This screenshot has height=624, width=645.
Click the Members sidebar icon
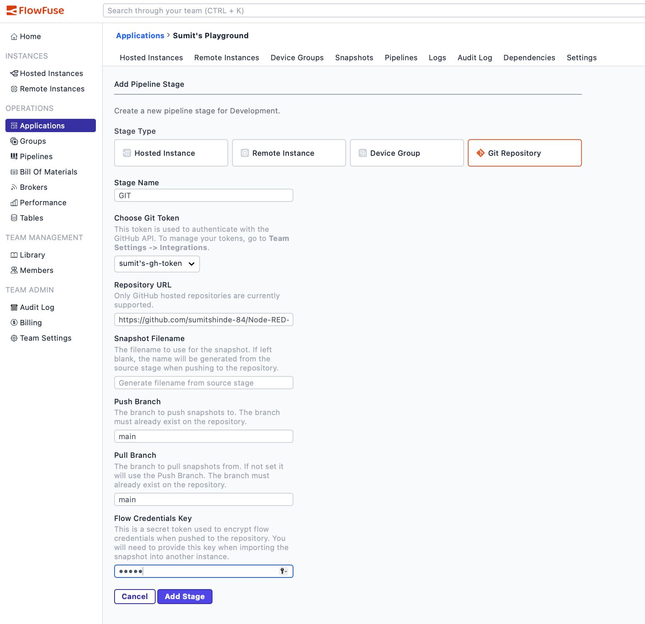tap(14, 270)
